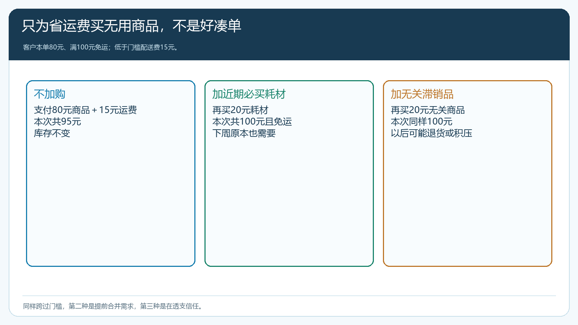
Task: Select the line 以后可能退货或积压
Action: pyautogui.click(x=431, y=133)
